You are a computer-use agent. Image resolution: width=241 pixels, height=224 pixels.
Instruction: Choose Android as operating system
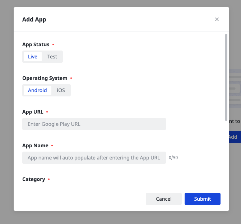pyautogui.click(x=37, y=90)
